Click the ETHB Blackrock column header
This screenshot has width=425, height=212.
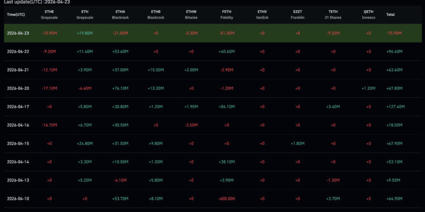(156, 15)
